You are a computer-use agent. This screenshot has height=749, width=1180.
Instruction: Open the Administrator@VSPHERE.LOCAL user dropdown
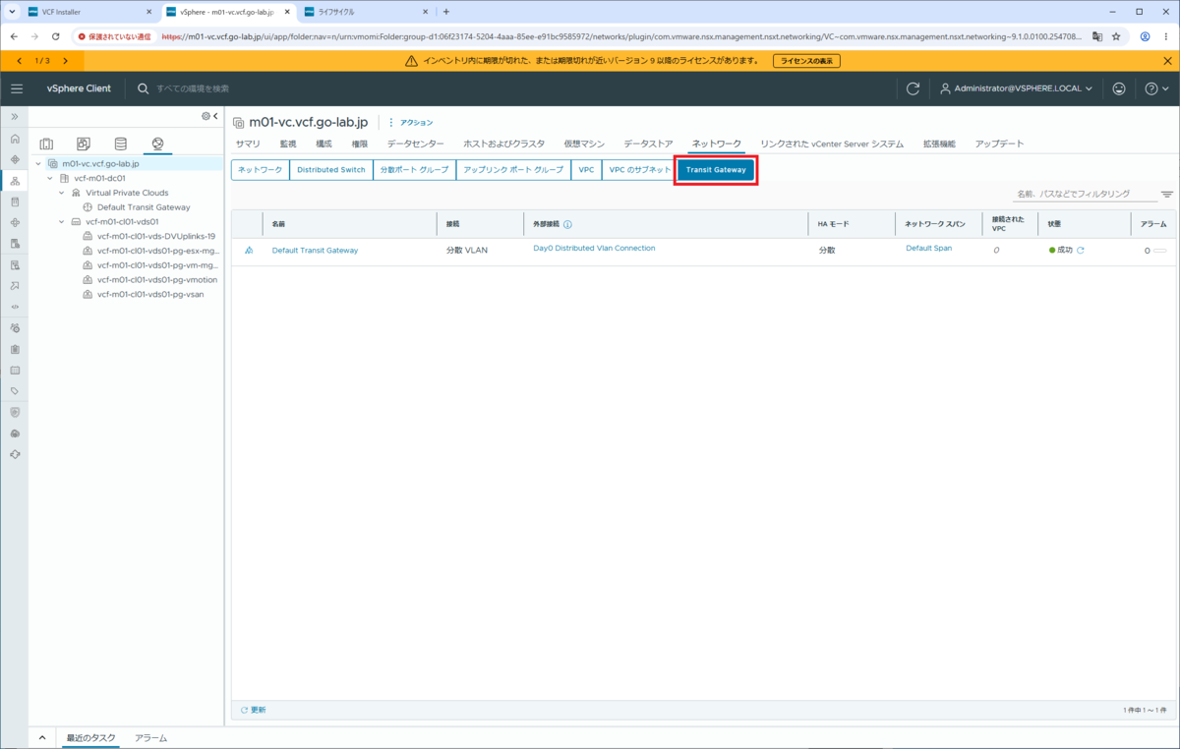click(1017, 88)
